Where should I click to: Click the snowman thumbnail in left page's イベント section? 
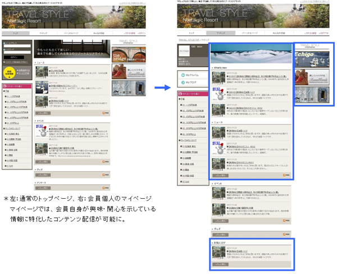click(x=42, y=130)
